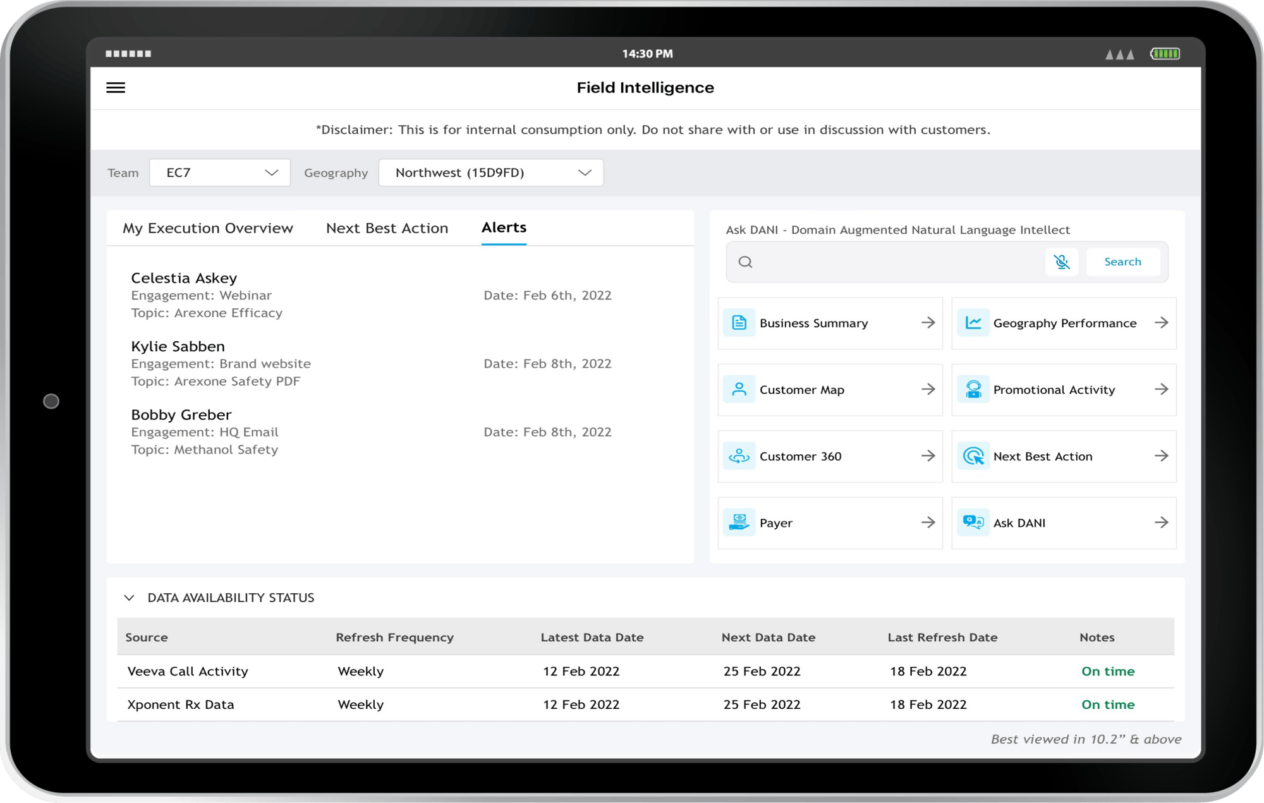The height and width of the screenshot is (803, 1264).
Task: Click the Business Summary document icon
Action: tap(739, 323)
